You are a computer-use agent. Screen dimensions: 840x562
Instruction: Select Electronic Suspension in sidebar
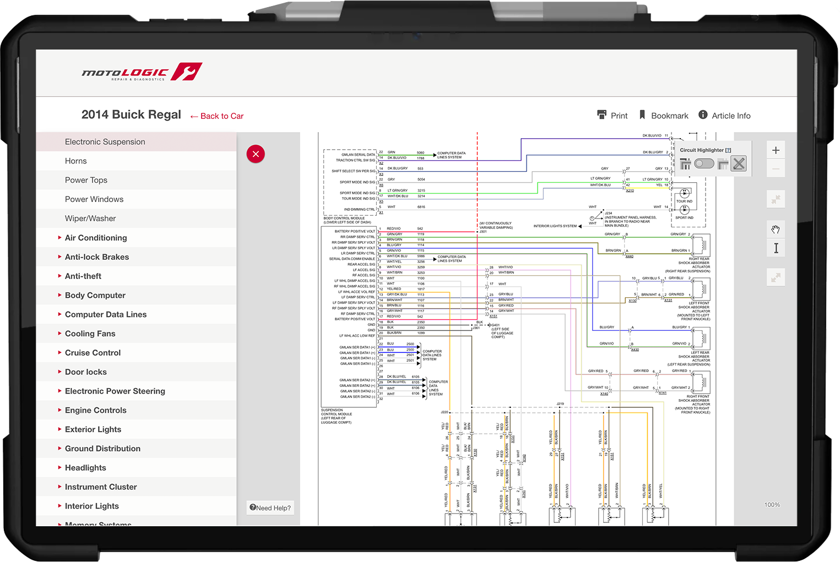click(137, 142)
